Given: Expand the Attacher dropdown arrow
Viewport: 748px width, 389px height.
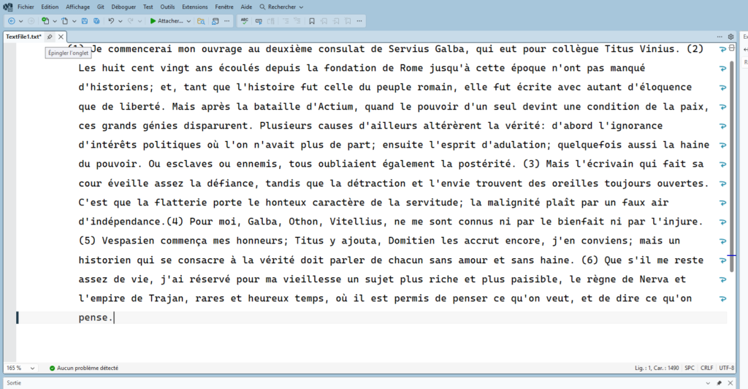Looking at the screenshot, I should pyautogui.click(x=188, y=21).
